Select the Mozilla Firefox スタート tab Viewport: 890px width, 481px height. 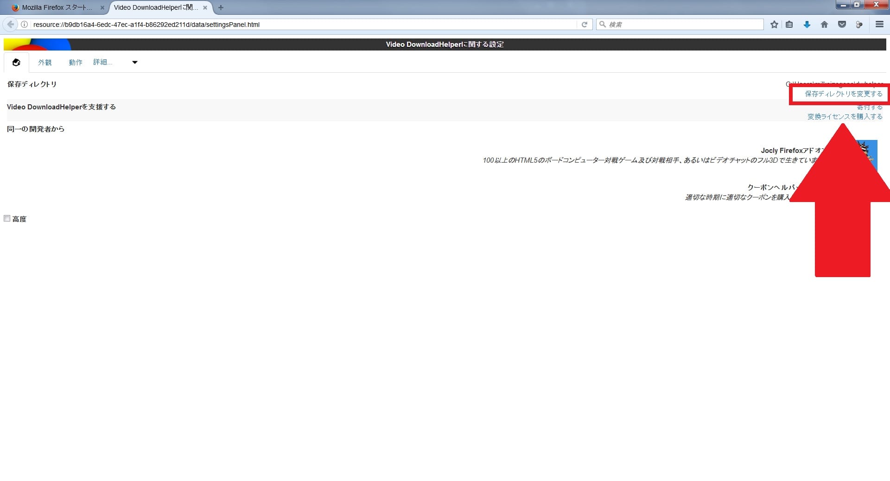coord(57,7)
